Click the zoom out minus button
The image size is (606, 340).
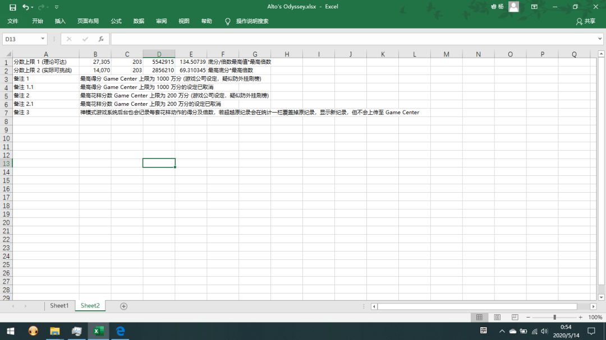[x=529, y=317]
